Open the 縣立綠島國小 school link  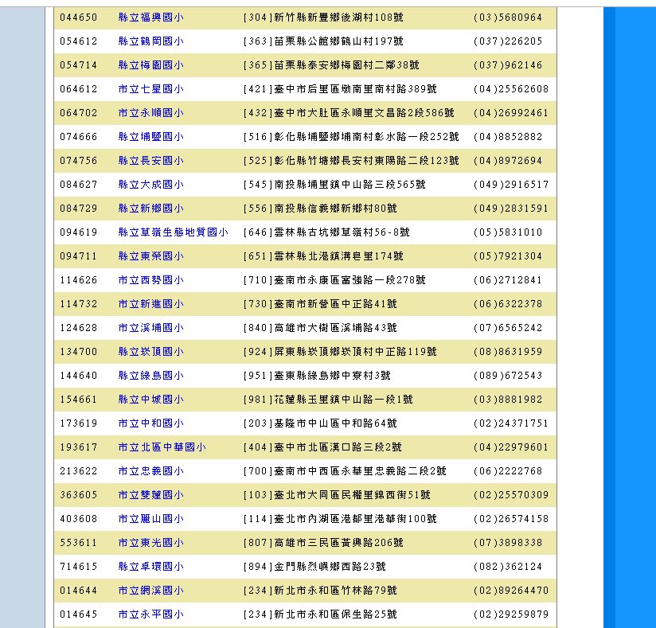(150, 376)
